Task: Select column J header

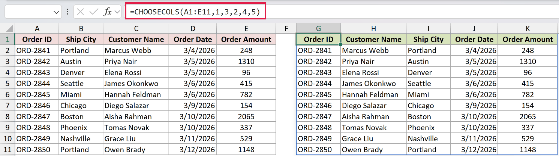Action: coord(474,28)
